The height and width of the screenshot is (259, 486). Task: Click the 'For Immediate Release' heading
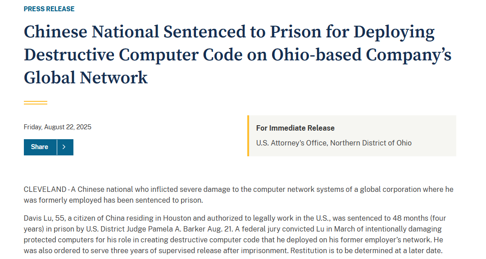pos(295,128)
